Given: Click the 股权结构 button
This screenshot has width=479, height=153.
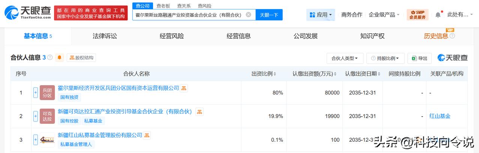Looking at the screenshot, I should coord(81,58).
